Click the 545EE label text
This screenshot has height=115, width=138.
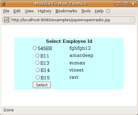45,49
